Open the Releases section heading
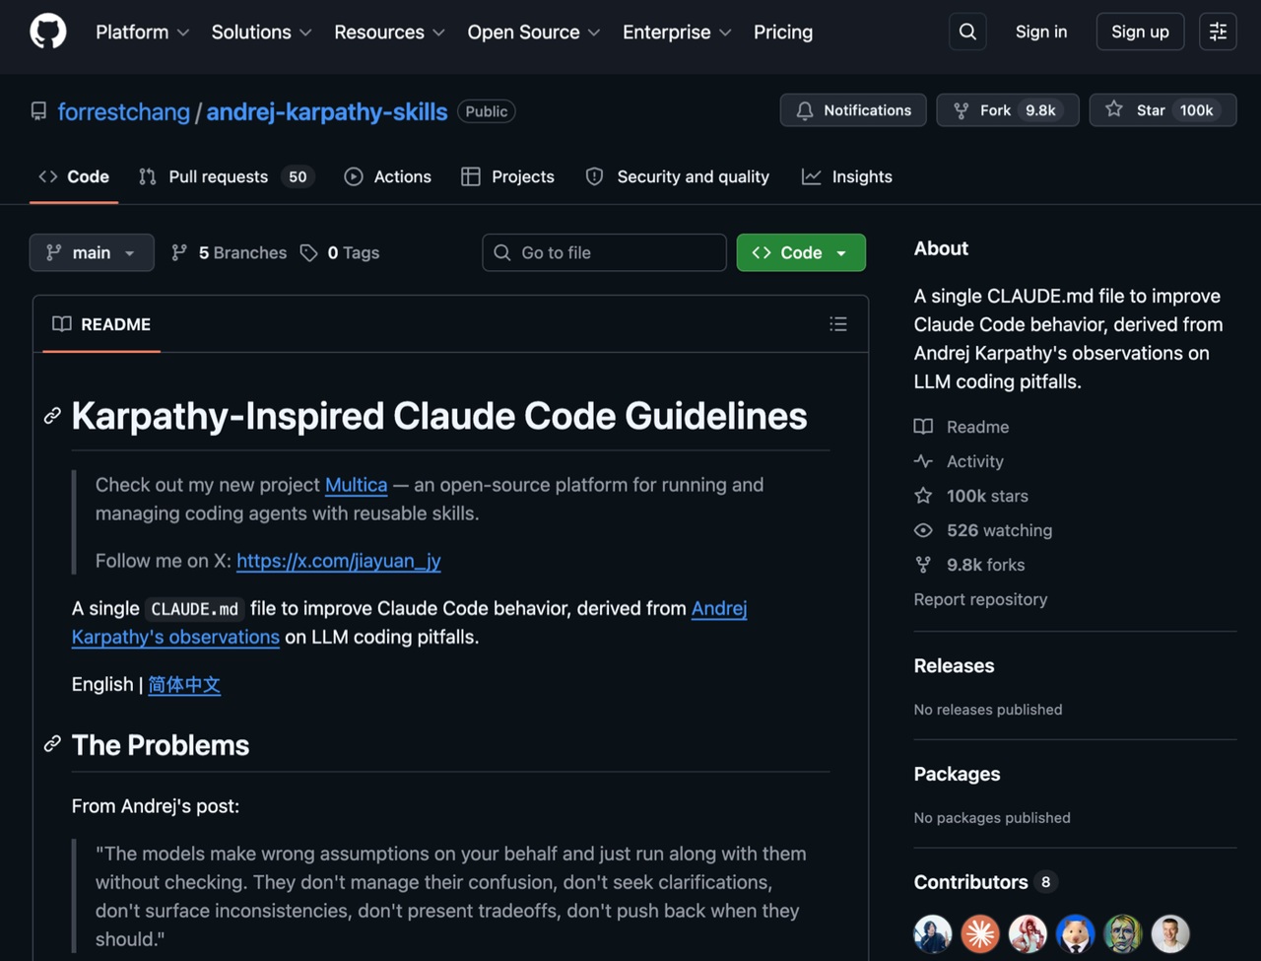 pos(954,665)
